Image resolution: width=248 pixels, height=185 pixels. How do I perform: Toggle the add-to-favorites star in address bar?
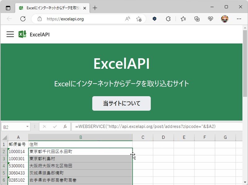pyautogui.click(x=139, y=19)
